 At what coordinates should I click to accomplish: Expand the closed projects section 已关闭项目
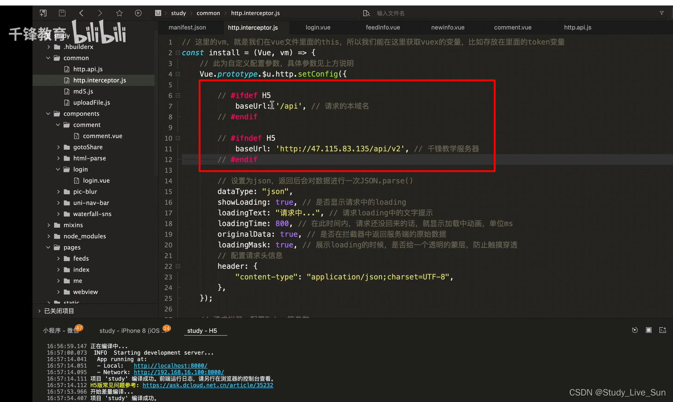pos(40,311)
